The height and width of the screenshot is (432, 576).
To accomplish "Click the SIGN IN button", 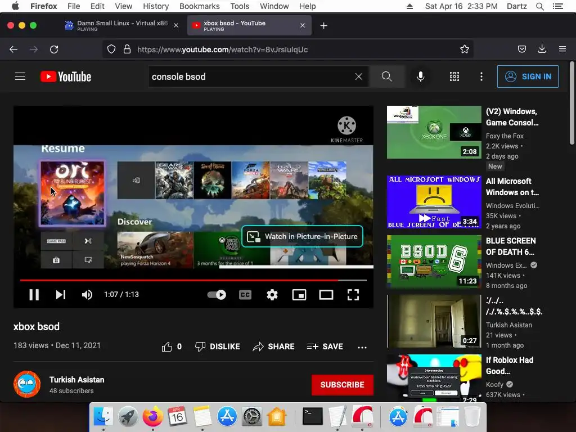I will coord(528,76).
